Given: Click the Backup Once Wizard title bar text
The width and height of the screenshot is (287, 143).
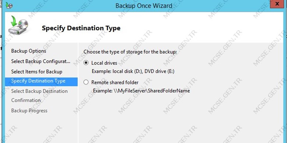Looking at the screenshot, I should [143, 6].
